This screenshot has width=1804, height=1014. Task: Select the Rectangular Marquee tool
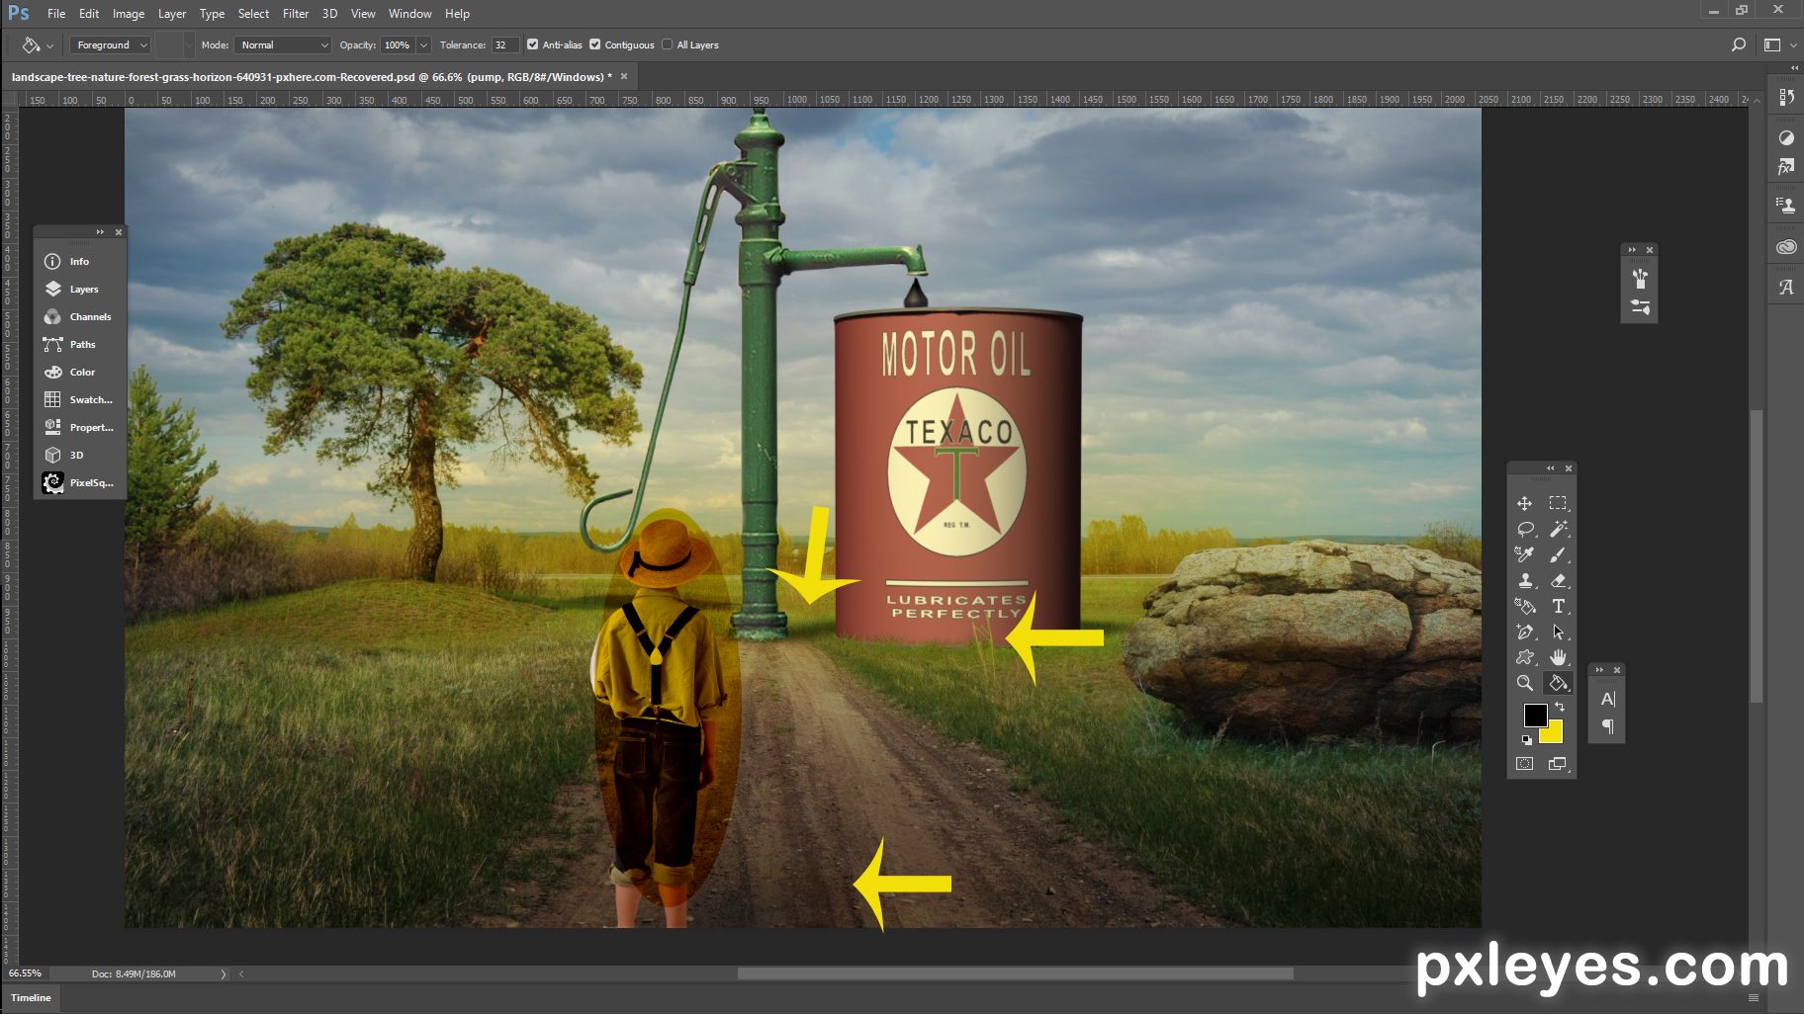1558,503
